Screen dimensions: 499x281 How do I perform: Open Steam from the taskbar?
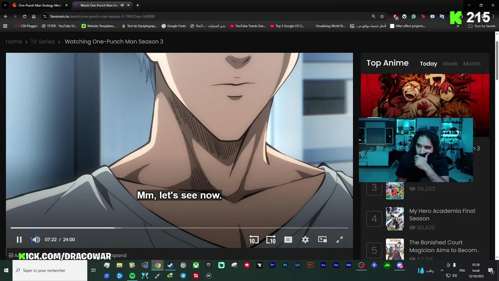click(x=170, y=265)
